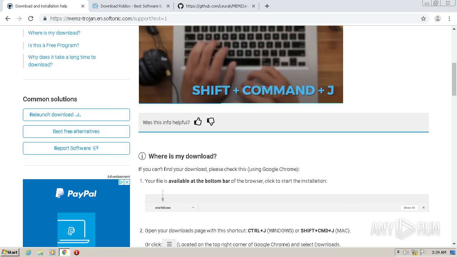Click the SHIFT + COMMAND + J video thumbnail

click(x=241, y=64)
